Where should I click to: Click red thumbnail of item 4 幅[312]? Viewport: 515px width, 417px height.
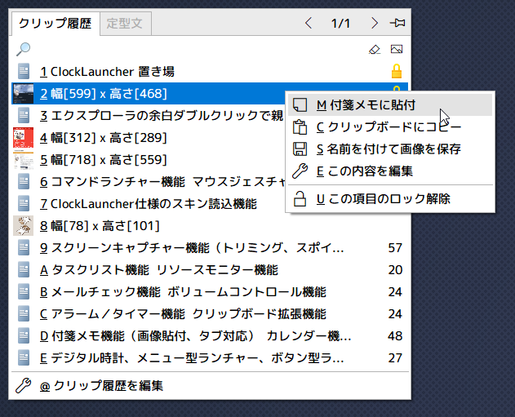coord(23,138)
